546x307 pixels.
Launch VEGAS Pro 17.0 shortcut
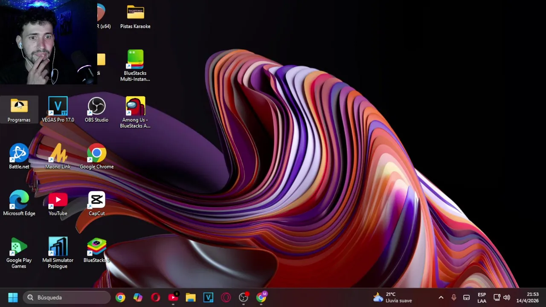(58, 110)
